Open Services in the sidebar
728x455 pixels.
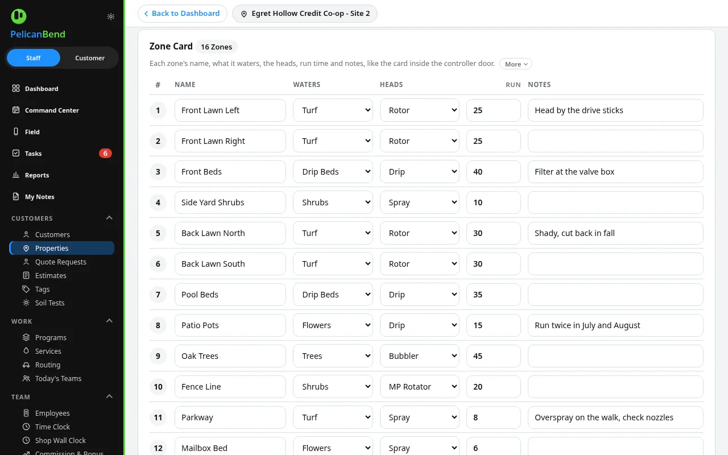[62, 351]
